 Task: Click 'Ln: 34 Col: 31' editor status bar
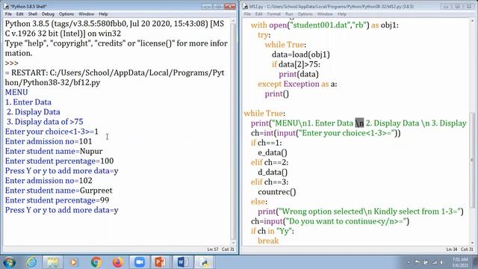(x=460, y=250)
